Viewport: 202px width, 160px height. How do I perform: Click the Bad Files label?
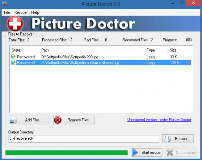92,40
